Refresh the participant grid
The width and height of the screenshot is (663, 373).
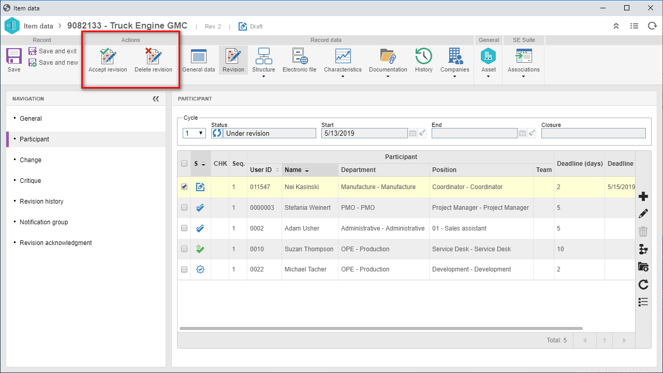pos(643,284)
